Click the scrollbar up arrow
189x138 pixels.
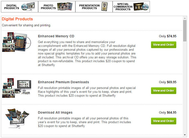click(185, 18)
